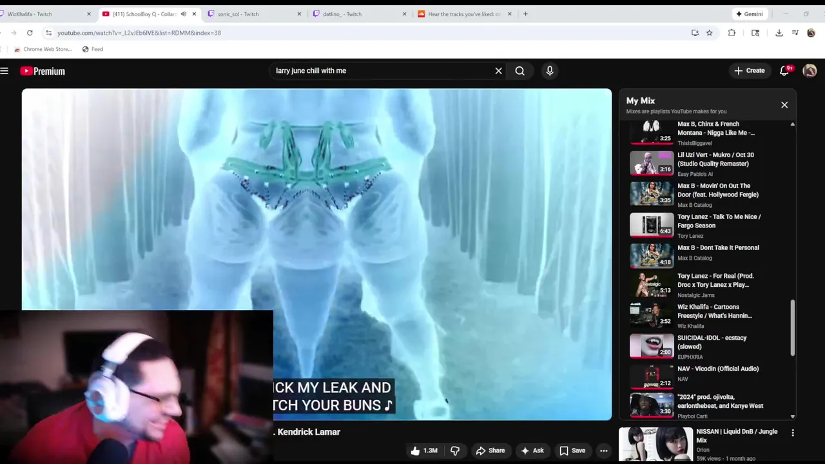Open the notifications bell

784,71
